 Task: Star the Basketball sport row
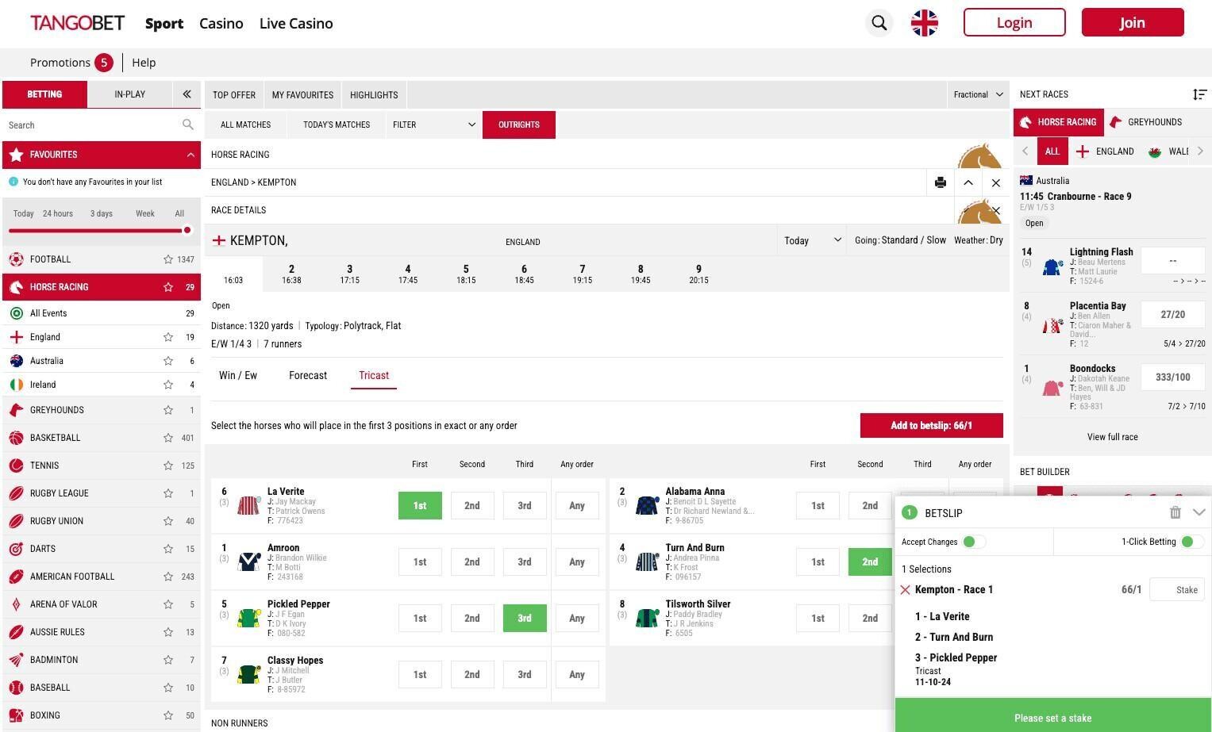[168, 438]
